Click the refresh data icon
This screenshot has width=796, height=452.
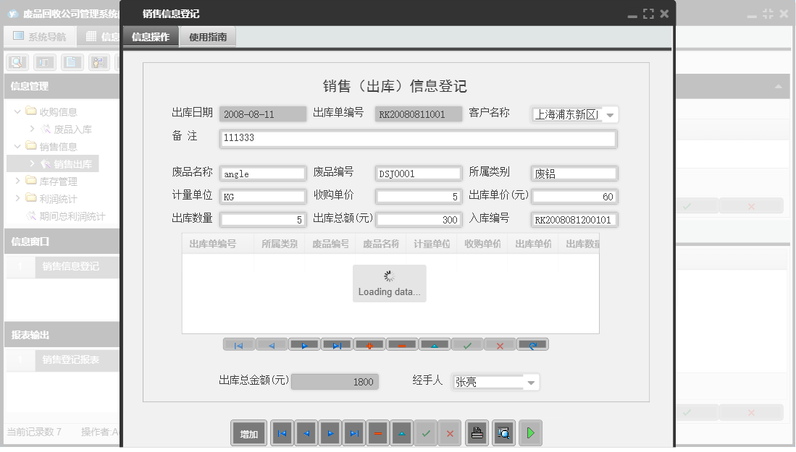[x=532, y=345]
